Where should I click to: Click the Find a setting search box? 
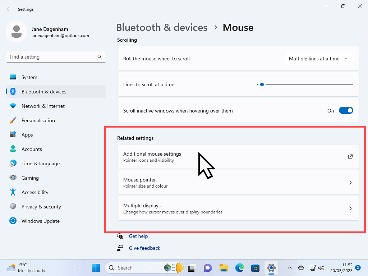(52, 57)
